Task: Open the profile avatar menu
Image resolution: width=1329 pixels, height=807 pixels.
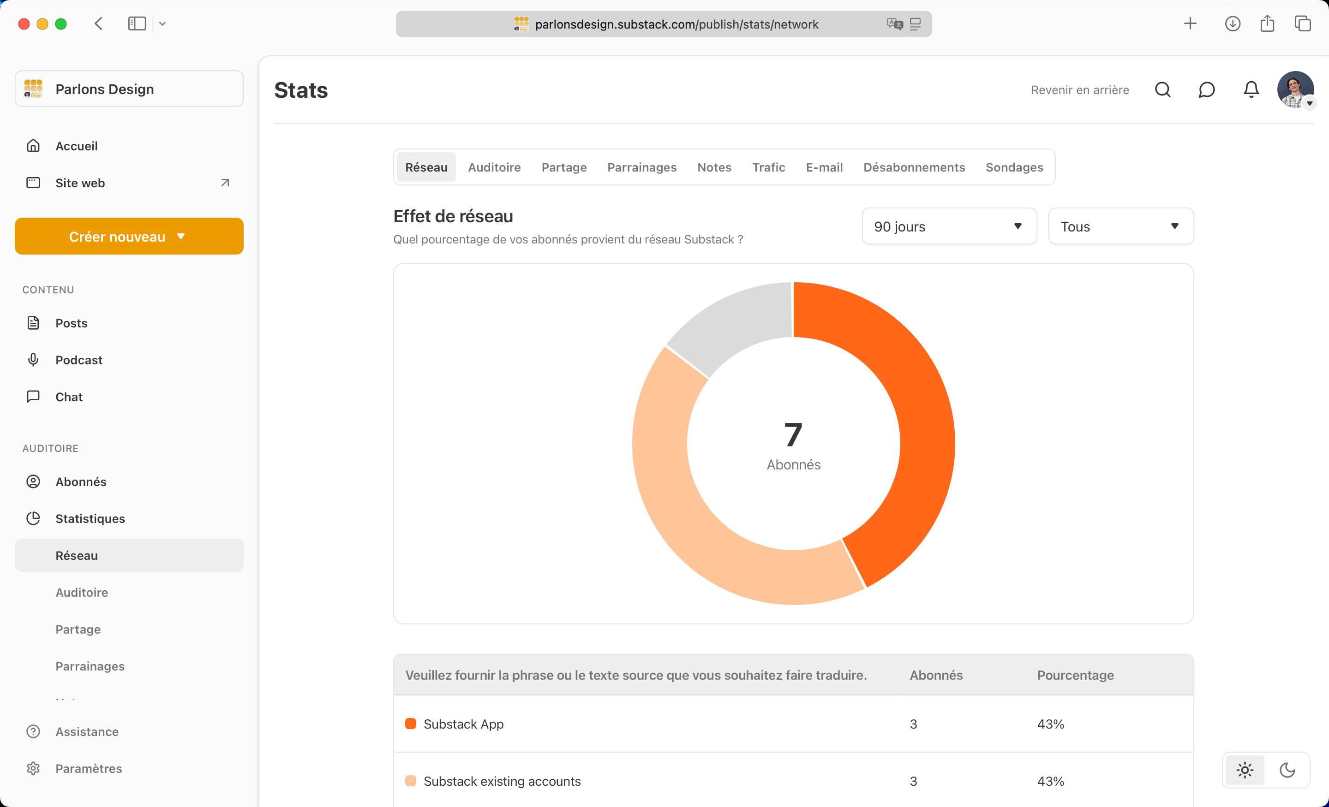Action: point(1295,89)
